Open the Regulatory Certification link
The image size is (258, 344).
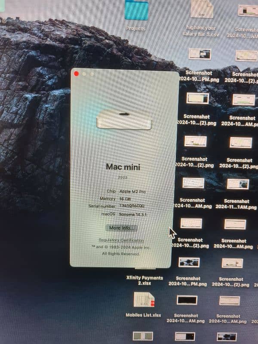(121, 240)
